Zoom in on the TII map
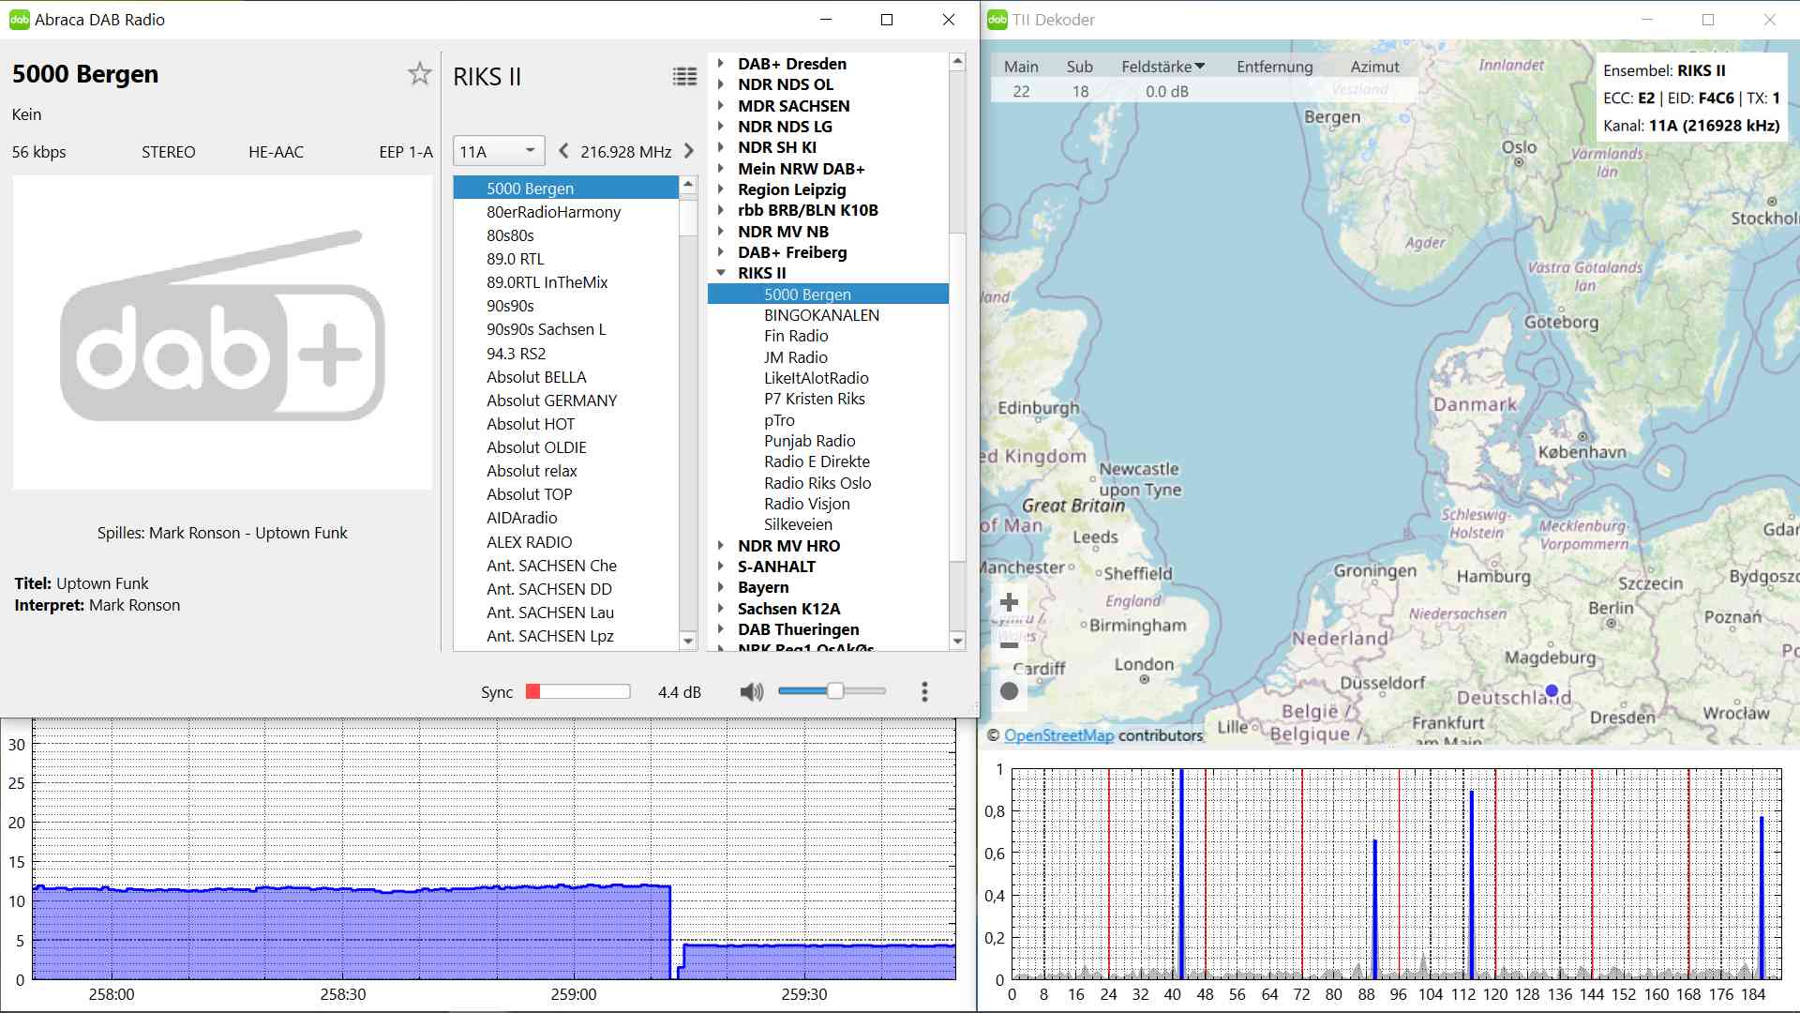 point(1010,602)
